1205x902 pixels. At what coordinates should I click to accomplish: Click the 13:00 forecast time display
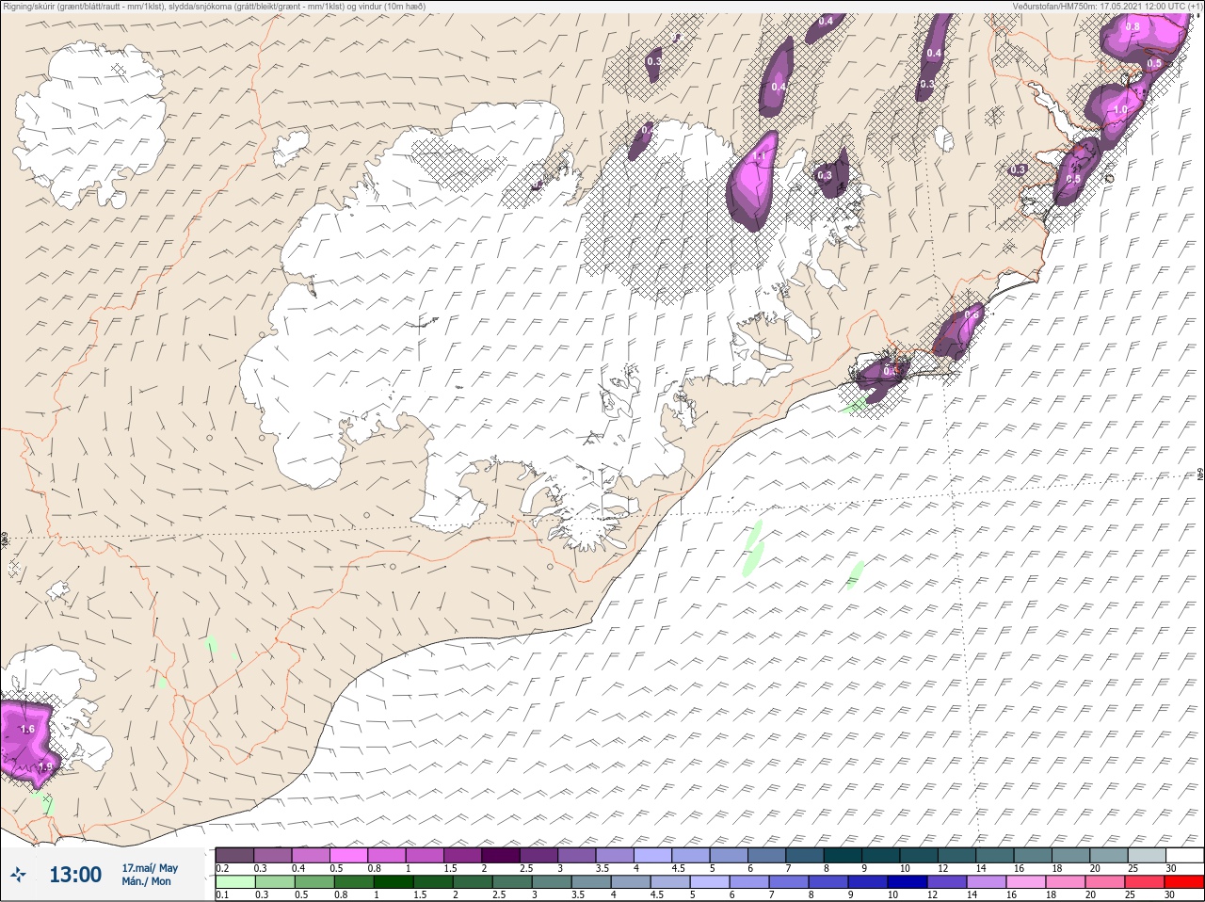tap(75, 875)
